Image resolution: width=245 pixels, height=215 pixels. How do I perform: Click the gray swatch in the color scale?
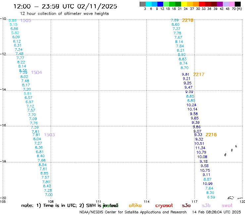coord(143,4)
